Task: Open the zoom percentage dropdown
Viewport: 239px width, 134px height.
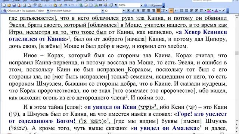Action: coord(142,5)
